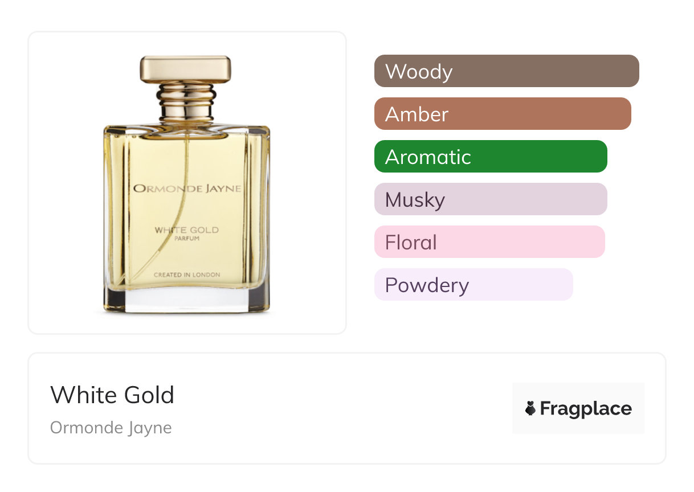This screenshot has width=694, height=492.
Task: Choose the Powdery accord bar
Action: pos(473,285)
